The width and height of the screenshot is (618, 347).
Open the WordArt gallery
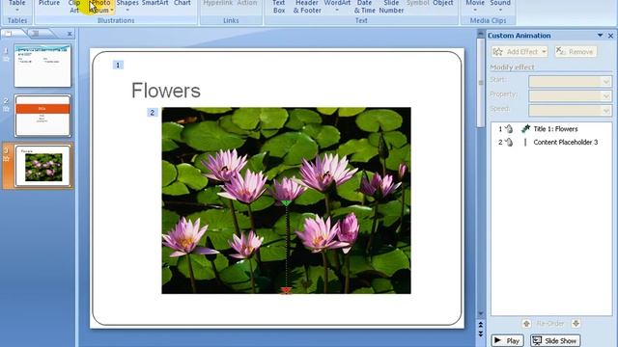337,5
